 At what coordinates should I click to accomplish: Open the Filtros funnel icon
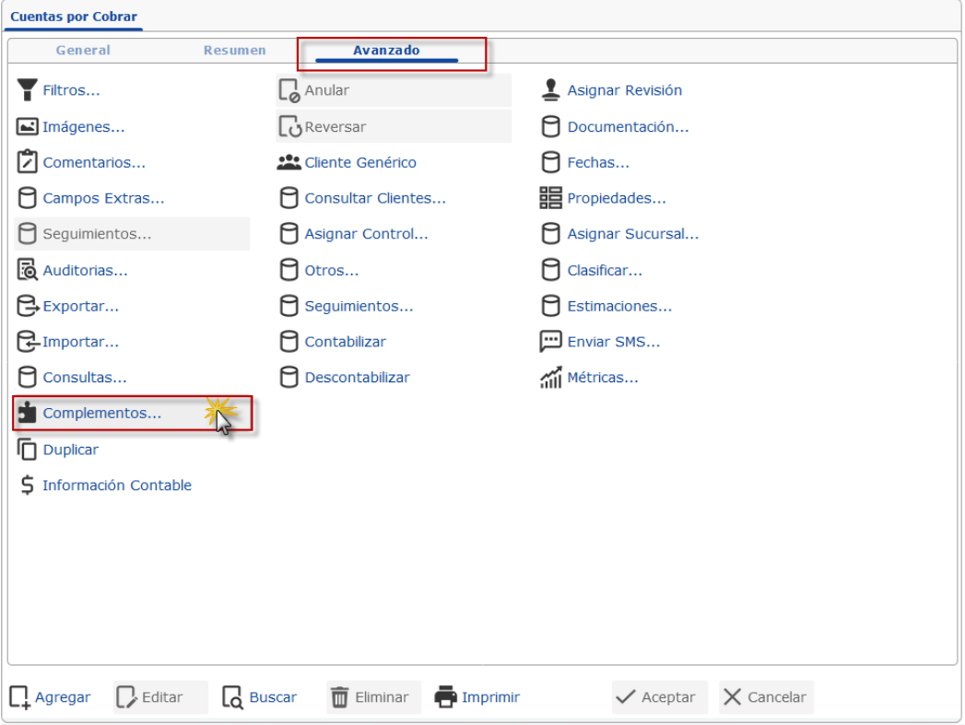27,89
